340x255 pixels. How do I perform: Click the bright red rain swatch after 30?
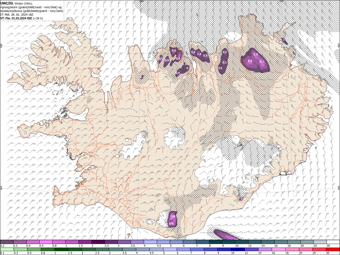pos(333,249)
